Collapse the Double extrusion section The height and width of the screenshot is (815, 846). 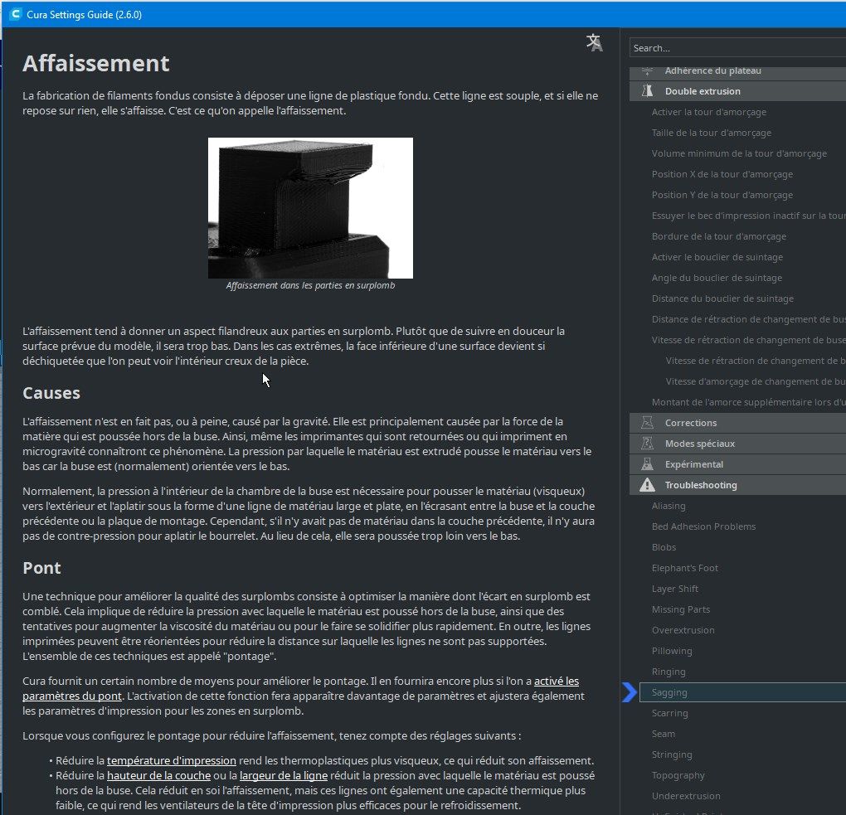pyautogui.click(x=737, y=91)
